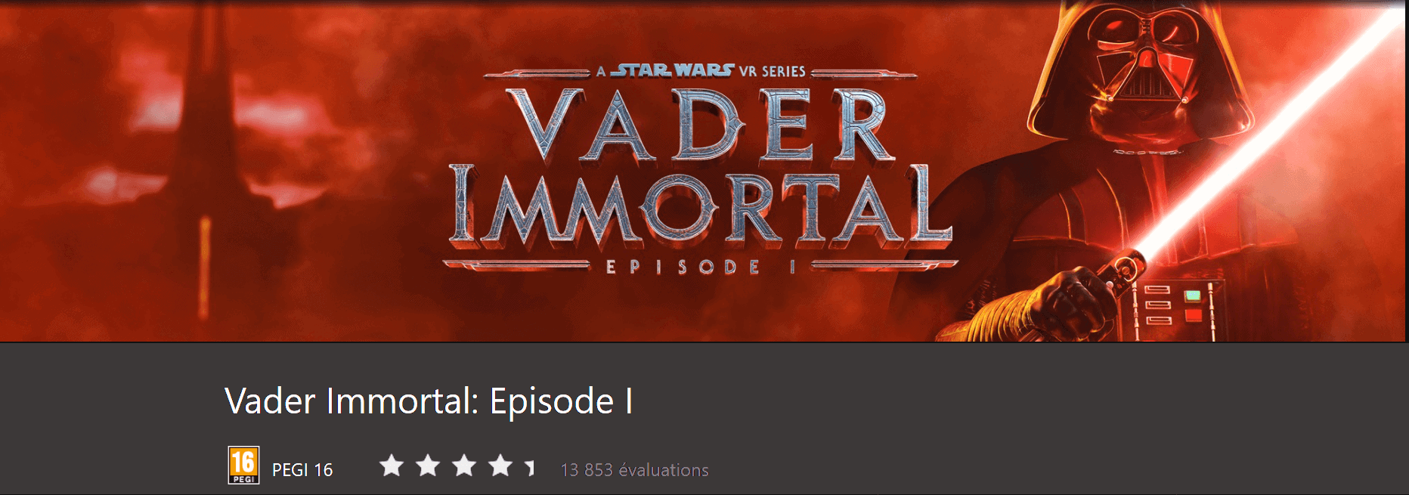Select the Vader Immortal: Episode I title

click(429, 401)
